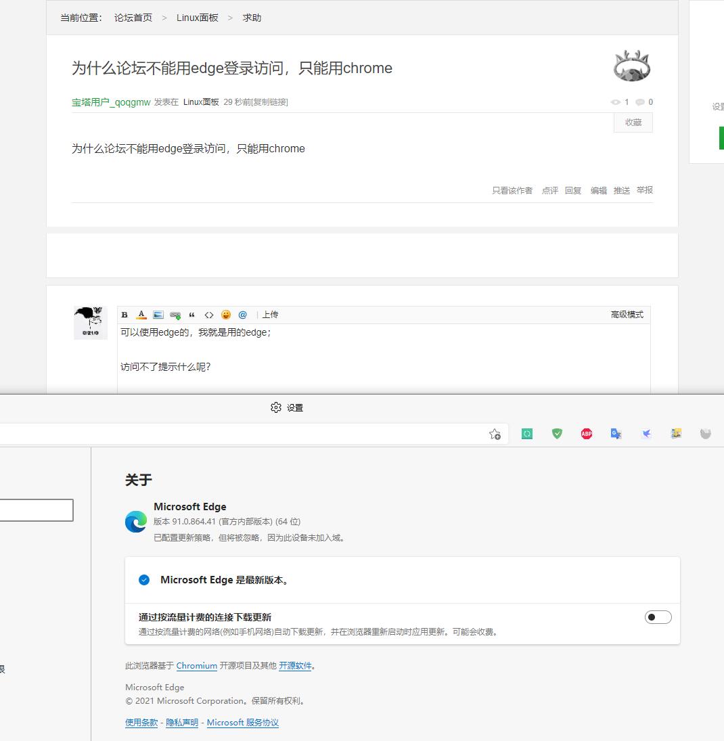Insert a code block in the reply
Viewport: 724px width, 741px height.
209,315
